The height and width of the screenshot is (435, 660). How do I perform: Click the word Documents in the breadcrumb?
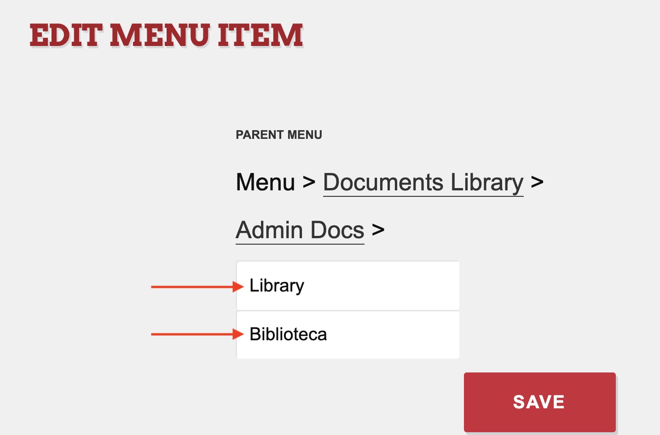tap(383, 182)
